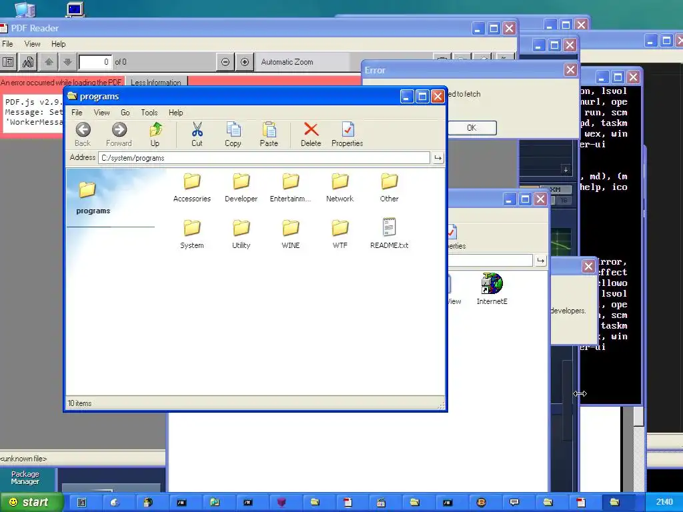Open the Tools menu
The width and height of the screenshot is (683, 512).
click(x=149, y=112)
